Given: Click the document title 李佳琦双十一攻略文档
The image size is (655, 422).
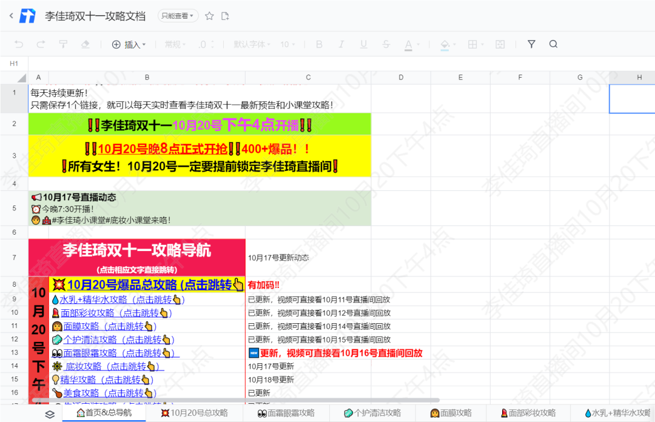Looking at the screenshot, I should point(95,16).
